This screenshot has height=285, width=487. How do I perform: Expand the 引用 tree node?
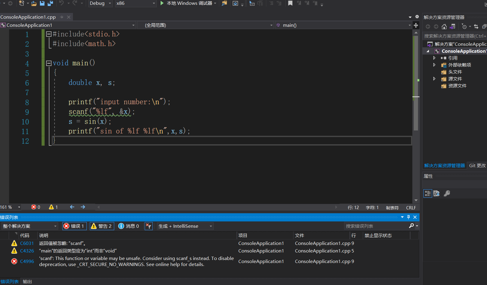(434, 58)
